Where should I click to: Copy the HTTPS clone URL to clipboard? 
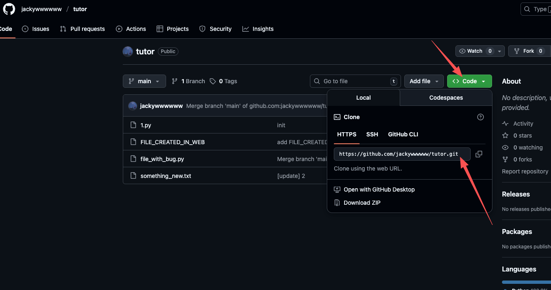point(478,154)
